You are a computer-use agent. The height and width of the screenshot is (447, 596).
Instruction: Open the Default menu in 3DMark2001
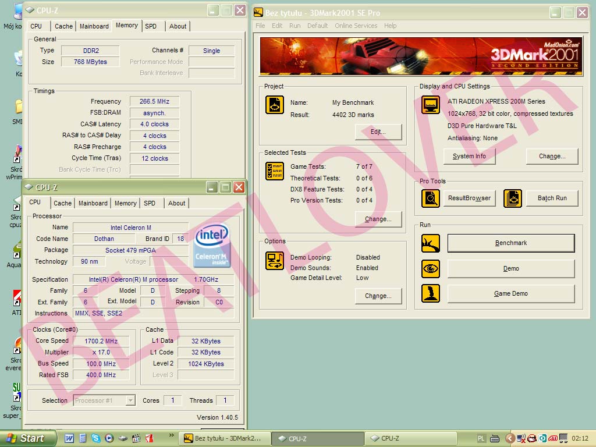pos(317,26)
